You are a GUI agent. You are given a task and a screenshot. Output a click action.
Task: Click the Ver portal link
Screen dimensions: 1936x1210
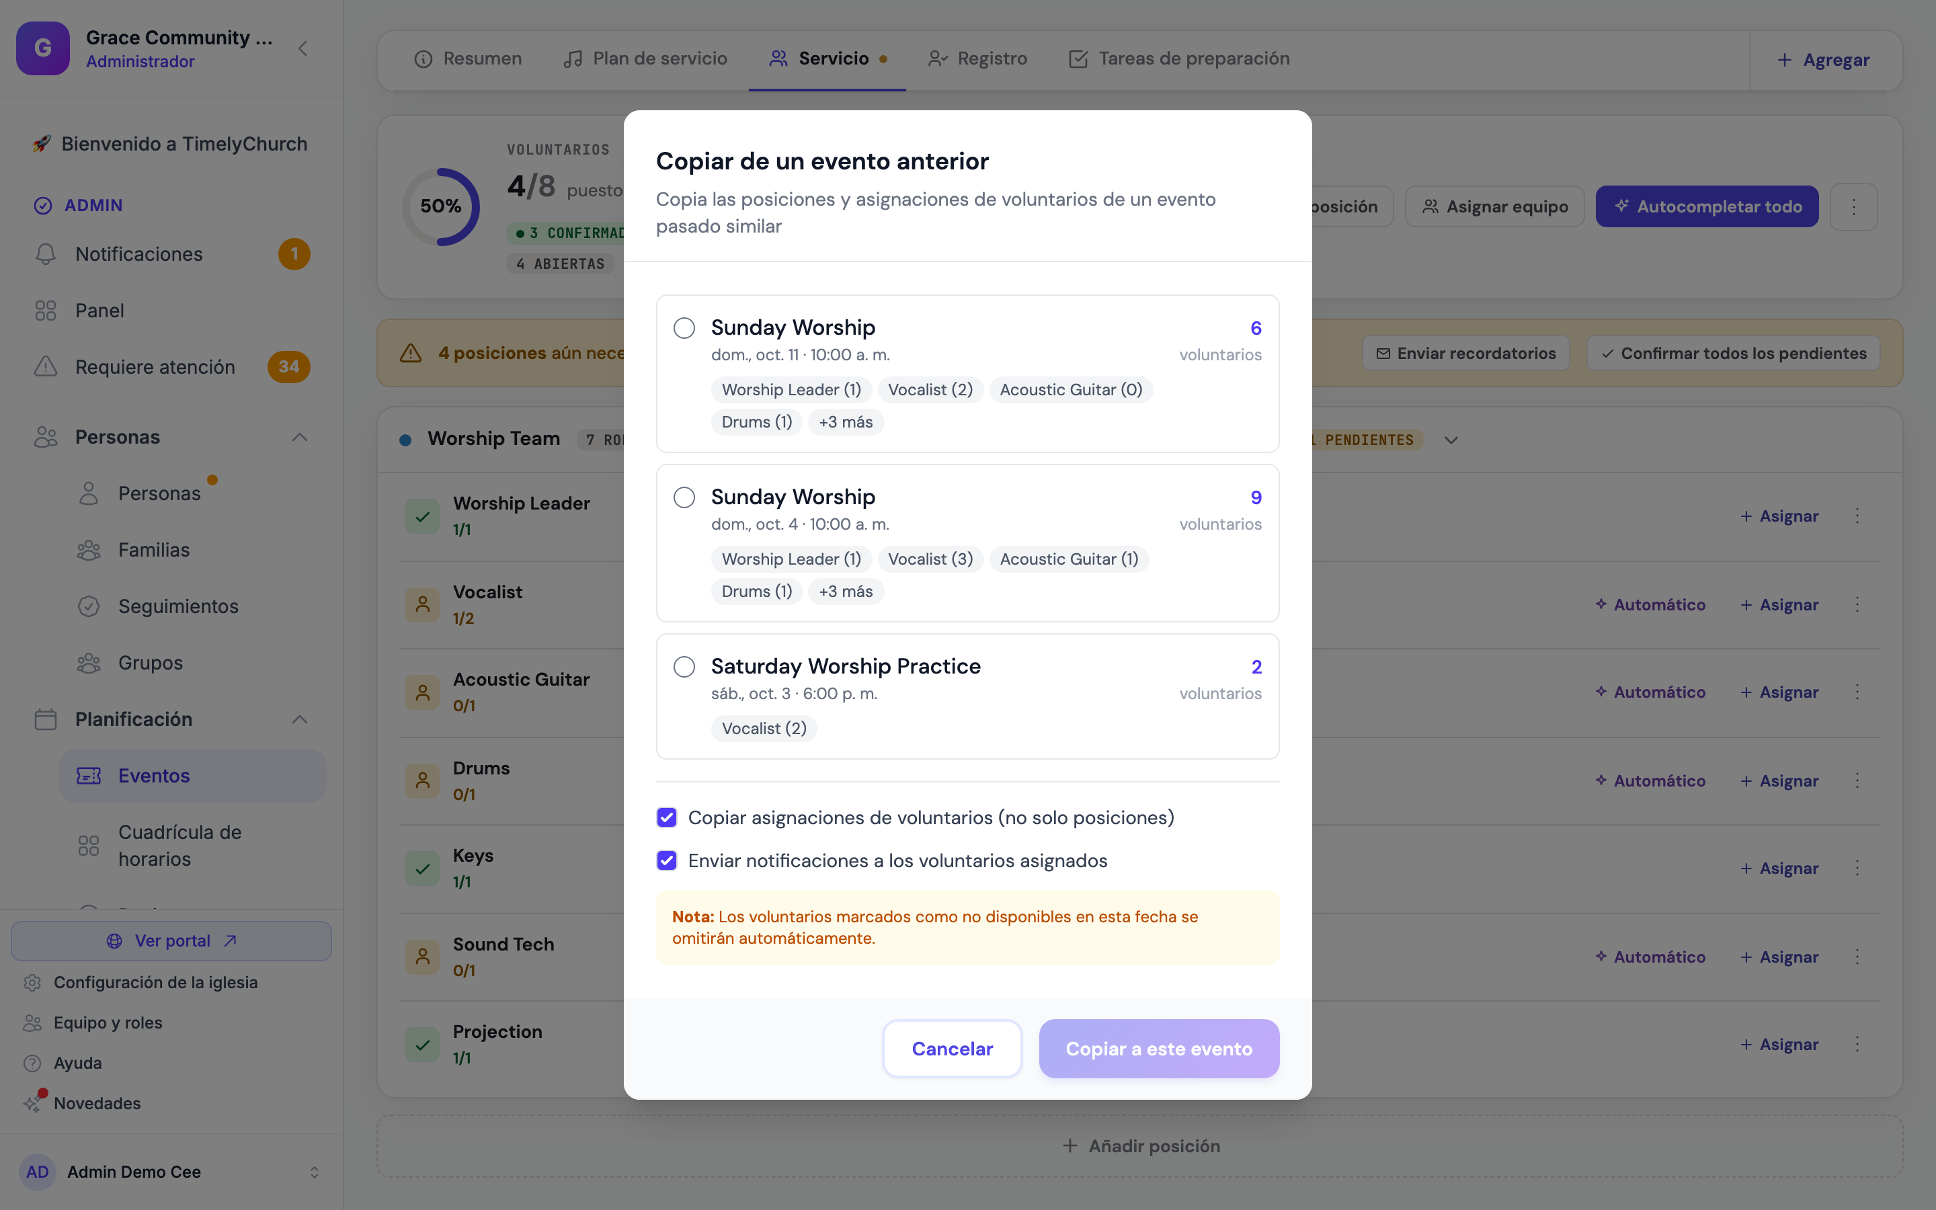click(171, 940)
